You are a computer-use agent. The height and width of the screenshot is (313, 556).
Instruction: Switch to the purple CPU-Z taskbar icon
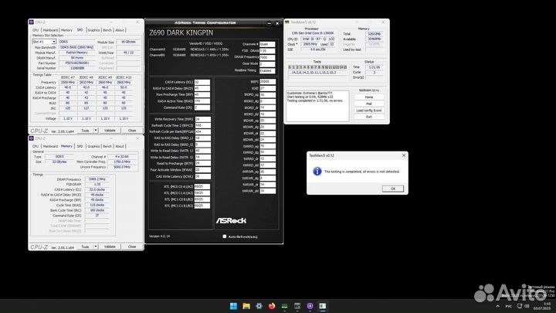(310, 306)
